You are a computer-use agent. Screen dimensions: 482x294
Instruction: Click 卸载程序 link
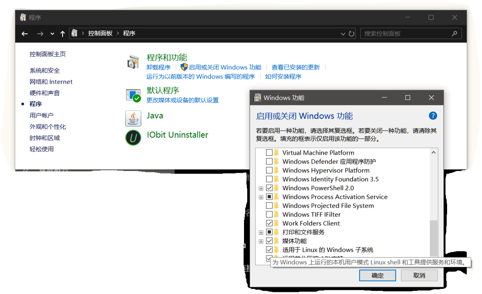pyautogui.click(x=159, y=67)
